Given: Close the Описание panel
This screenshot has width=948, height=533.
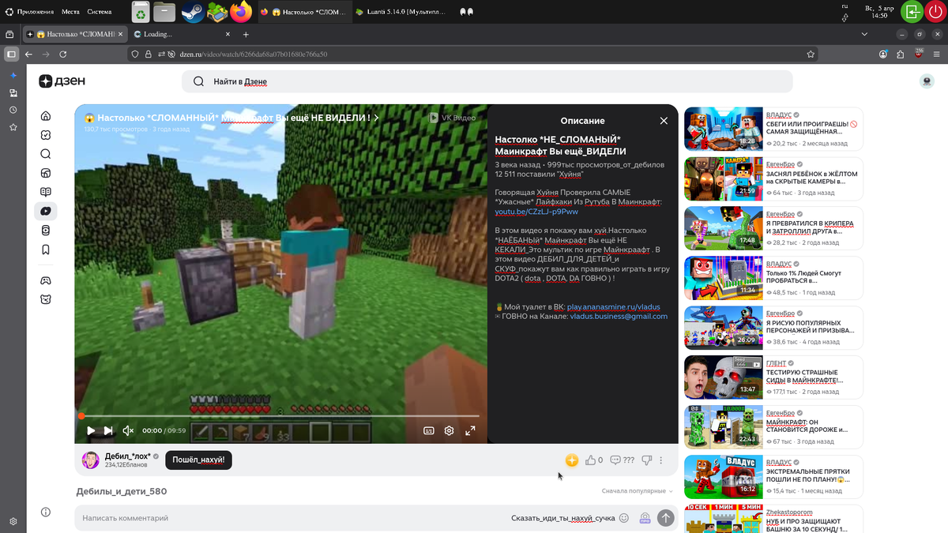Looking at the screenshot, I should coord(664,121).
